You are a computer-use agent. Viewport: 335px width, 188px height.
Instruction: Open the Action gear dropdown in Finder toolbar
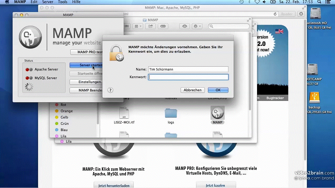pyautogui.click(x=197, y=26)
